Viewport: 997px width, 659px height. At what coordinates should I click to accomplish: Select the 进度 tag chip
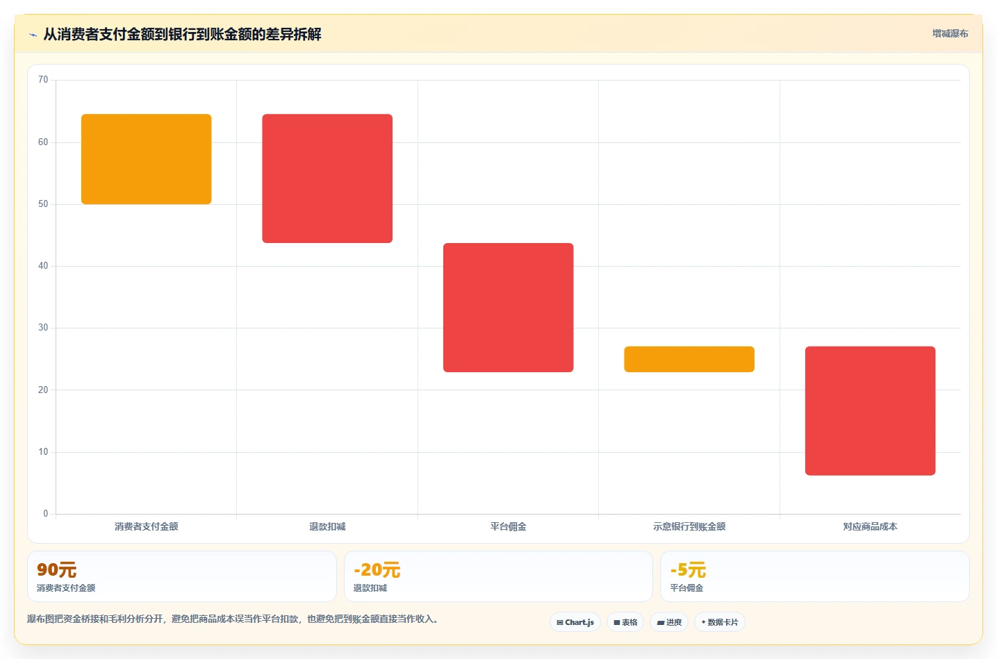click(x=669, y=622)
